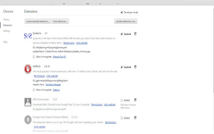Click the Chrome heading in sidebar
Image resolution: width=214 pixels, height=134 pixels.
coord(8,11)
